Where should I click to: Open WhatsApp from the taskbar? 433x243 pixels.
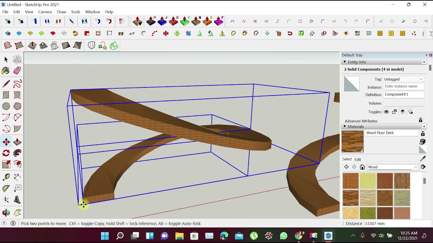[x=283, y=236]
